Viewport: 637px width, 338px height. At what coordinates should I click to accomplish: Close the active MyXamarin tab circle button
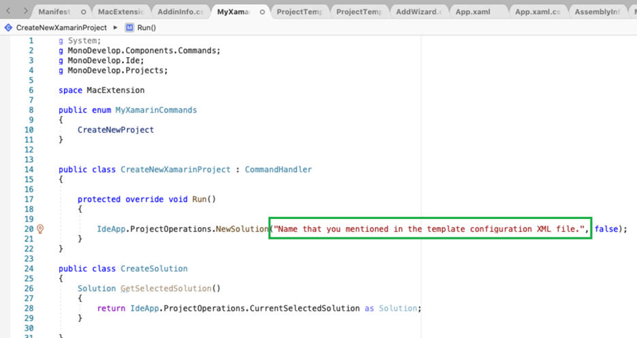pos(263,12)
